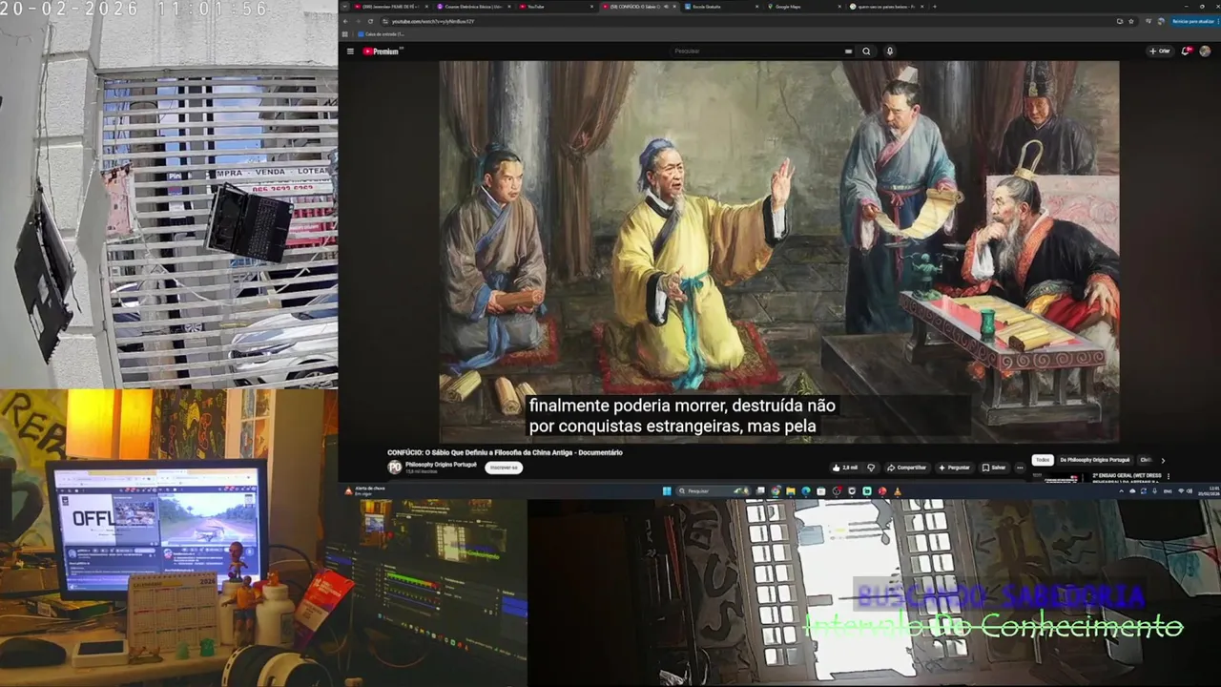Switch to the Google Maps tab
This screenshot has width=1221, height=687.
[804, 7]
